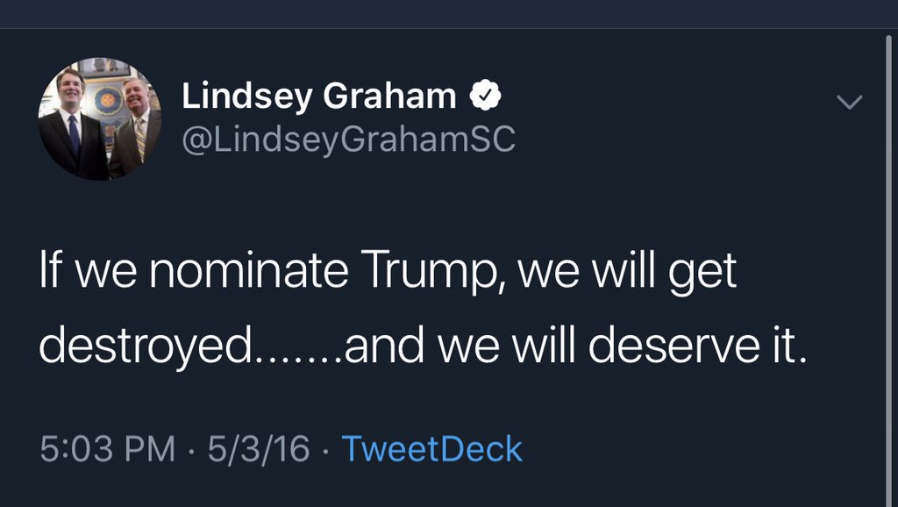
Task: Click the man with striped tie in avatar
Action: [135, 127]
